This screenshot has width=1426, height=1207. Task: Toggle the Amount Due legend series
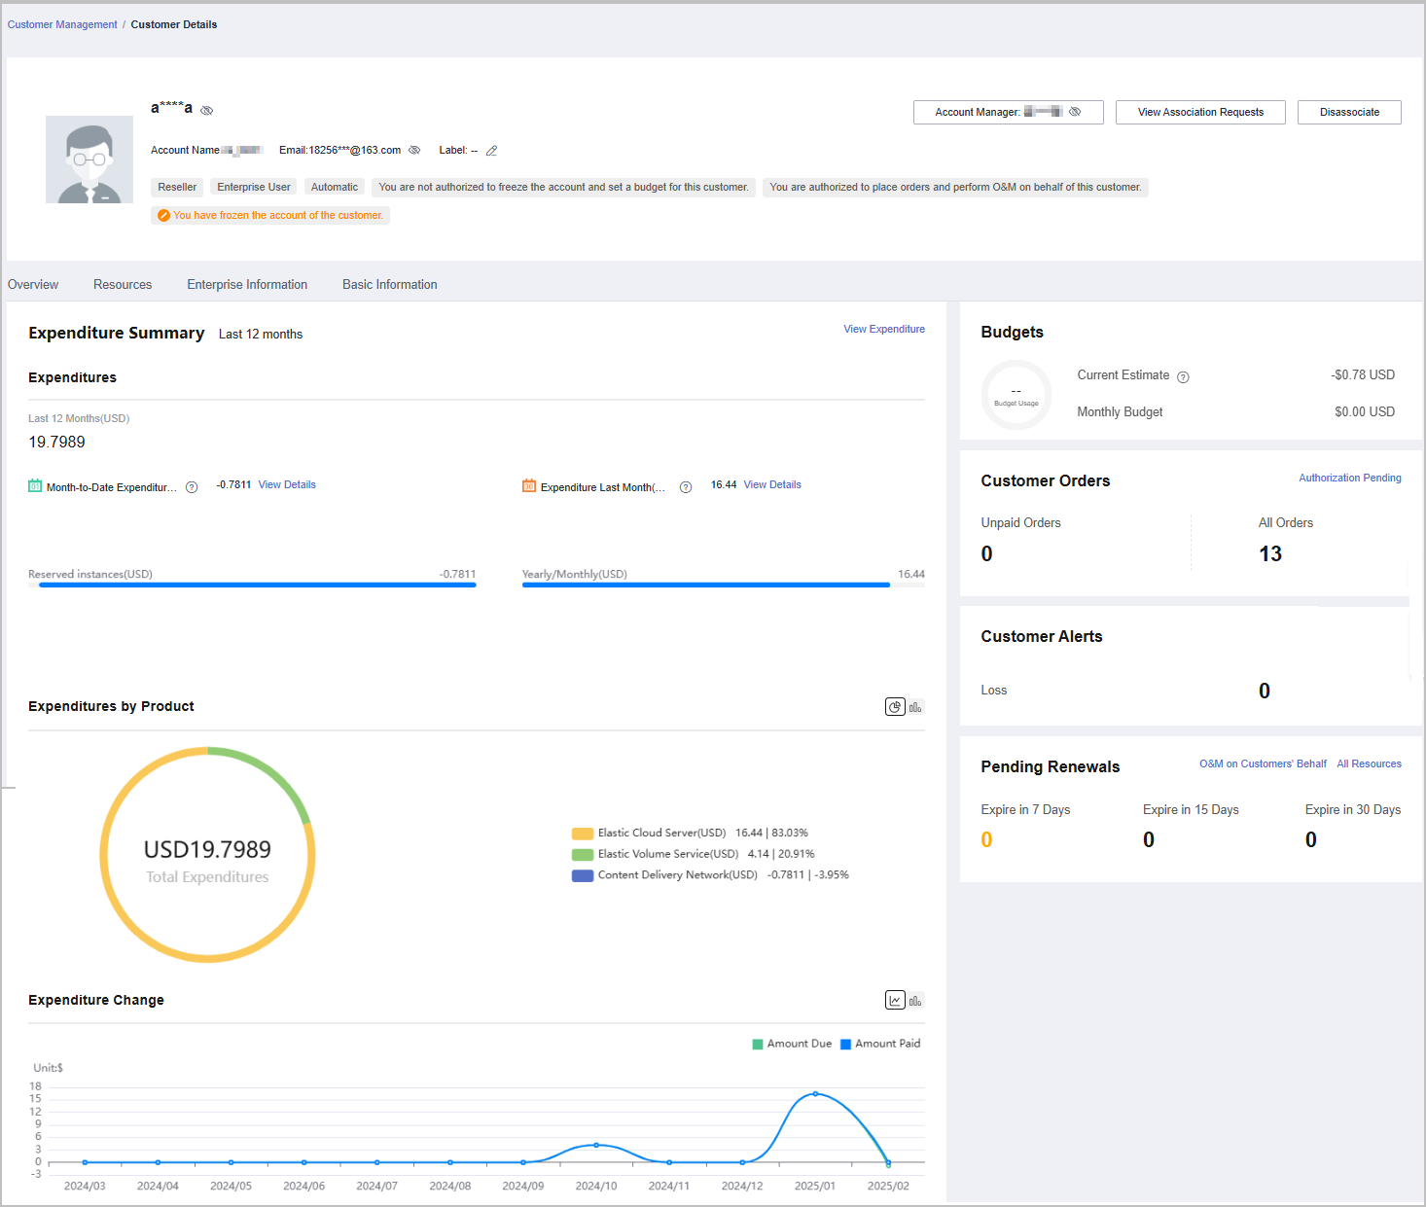tap(792, 1044)
